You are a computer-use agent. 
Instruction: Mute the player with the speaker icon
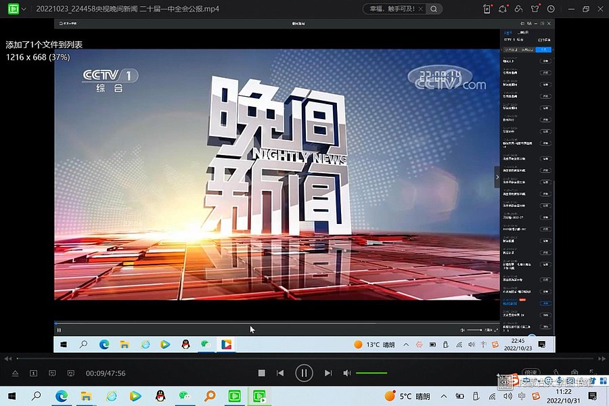(347, 373)
